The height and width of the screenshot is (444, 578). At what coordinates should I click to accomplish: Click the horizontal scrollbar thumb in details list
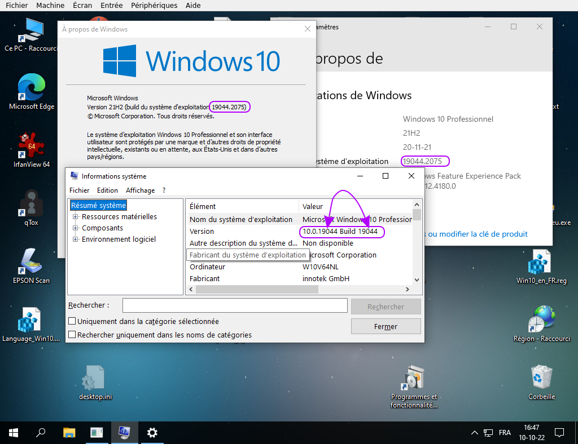pos(257,290)
